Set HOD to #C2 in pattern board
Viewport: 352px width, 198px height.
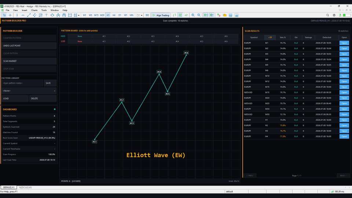(x=128, y=36)
